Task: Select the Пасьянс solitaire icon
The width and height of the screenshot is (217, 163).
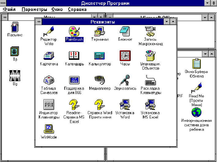Action: (x=15, y=27)
